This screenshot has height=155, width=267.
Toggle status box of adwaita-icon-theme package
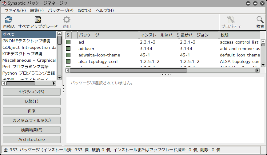[x=68, y=55]
